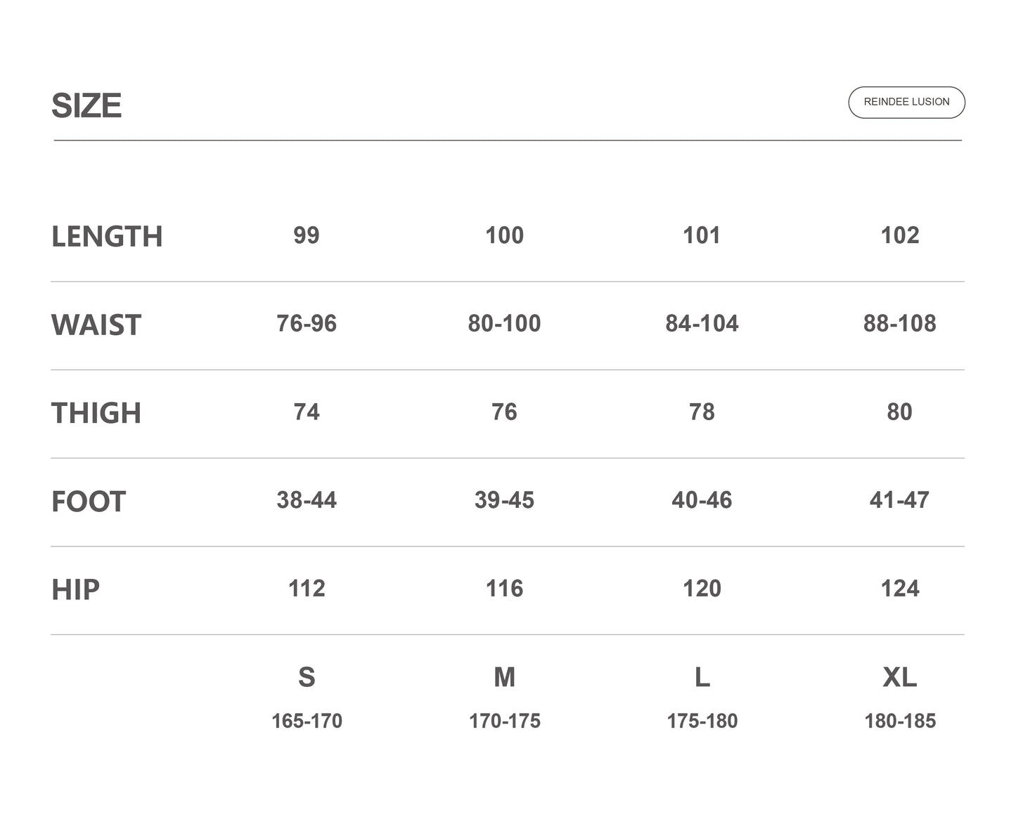
Task: Click the 170-175 height range
Action: (504, 721)
